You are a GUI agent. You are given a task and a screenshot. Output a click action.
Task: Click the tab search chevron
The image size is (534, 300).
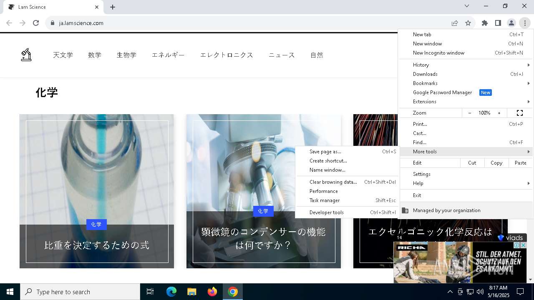coord(467,6)
